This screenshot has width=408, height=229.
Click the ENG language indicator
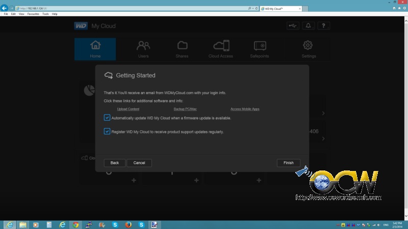pyautogui.click(x=386, y=225)
